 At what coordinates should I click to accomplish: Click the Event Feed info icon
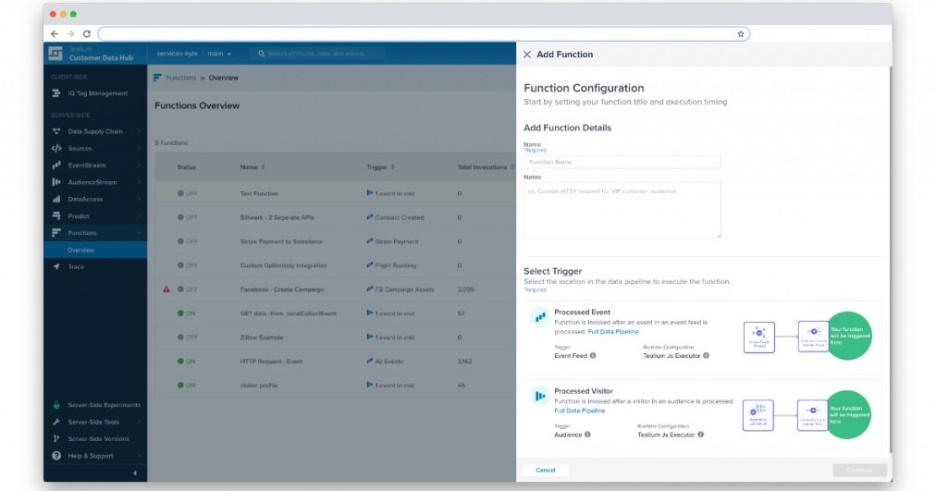[x=593, y=355]
